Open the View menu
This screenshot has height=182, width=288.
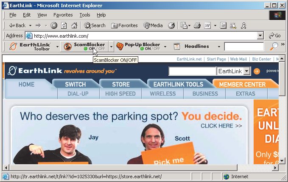[42, 15]
